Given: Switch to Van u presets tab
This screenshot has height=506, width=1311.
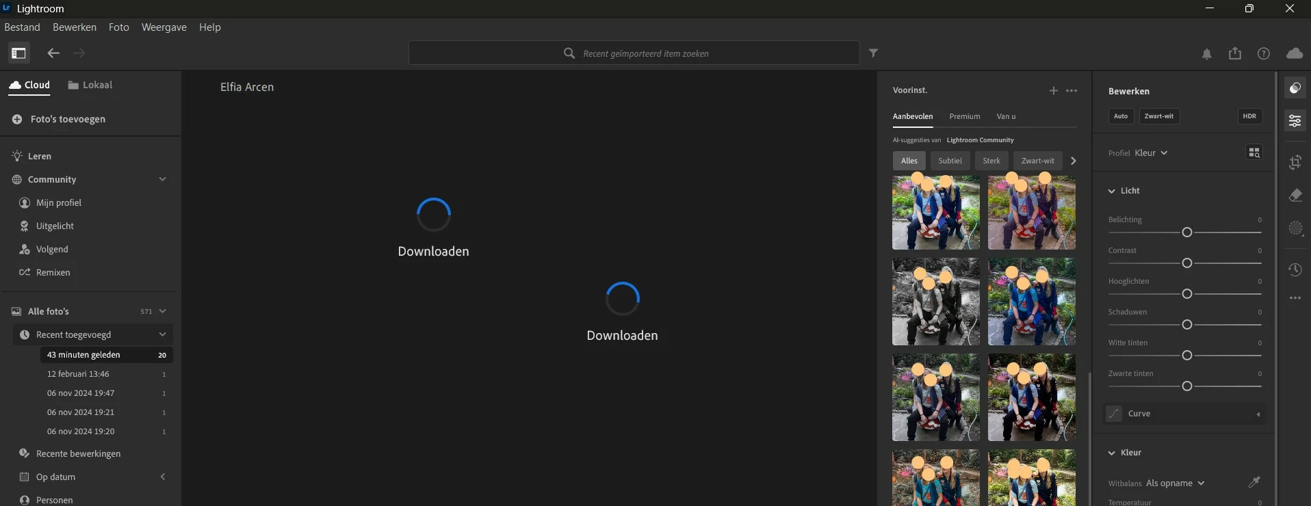Looking at the screenshot, I should (x=1006, y=116).
